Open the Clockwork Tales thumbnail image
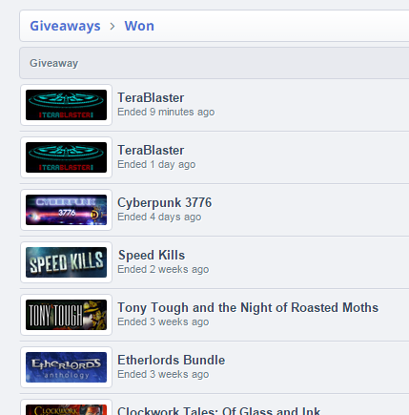 (66, 409)
